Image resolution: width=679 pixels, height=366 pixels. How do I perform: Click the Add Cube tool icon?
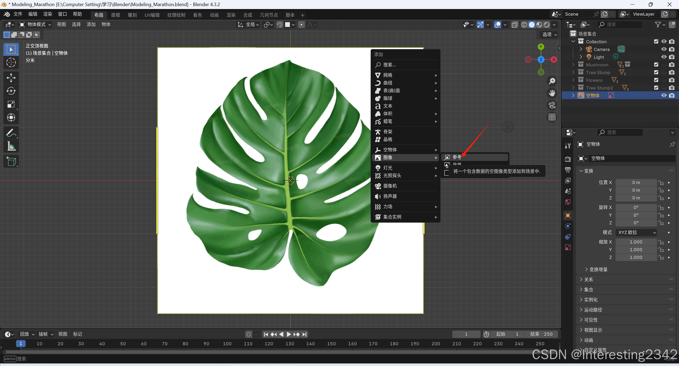click(11, 161)
